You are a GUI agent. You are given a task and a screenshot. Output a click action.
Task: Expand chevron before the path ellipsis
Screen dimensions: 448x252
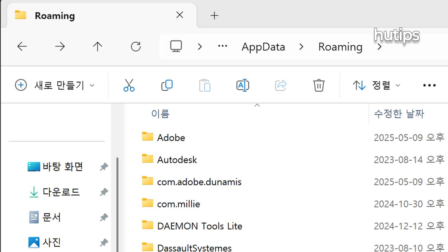[x=200, y=46]
